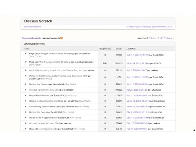Jump to page 2 of Announcements
Image resolution: width=196 pixels, height=147 pixels.
coord(149,38)
